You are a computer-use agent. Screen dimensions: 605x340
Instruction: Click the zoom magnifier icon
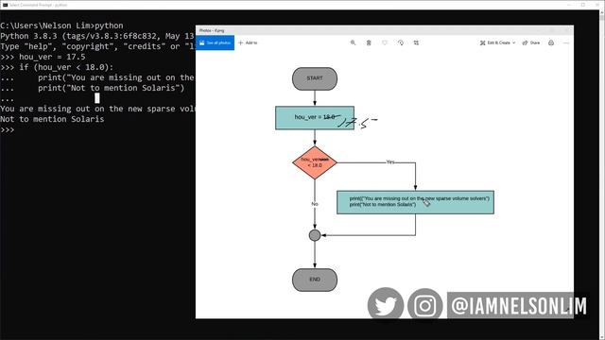click(x=353, y=42)
